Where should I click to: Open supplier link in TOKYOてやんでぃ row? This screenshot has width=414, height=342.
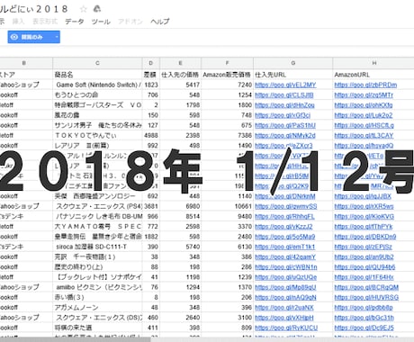285,136
